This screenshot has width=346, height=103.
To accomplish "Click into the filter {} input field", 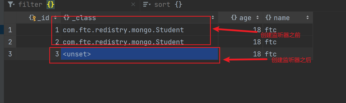I will (88, 5).
